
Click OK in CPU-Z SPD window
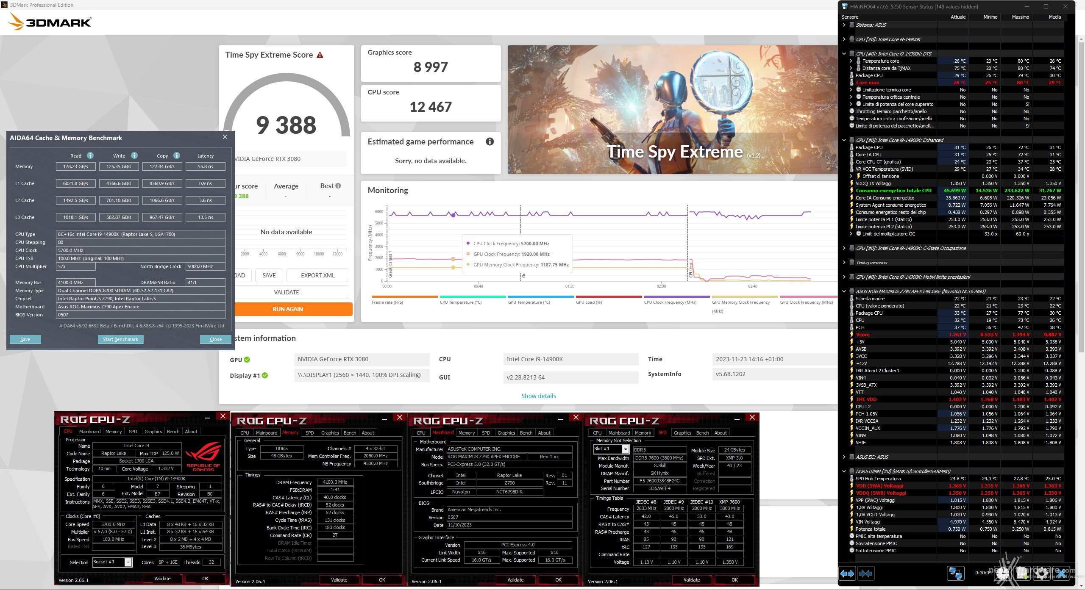tap(734, 580)
